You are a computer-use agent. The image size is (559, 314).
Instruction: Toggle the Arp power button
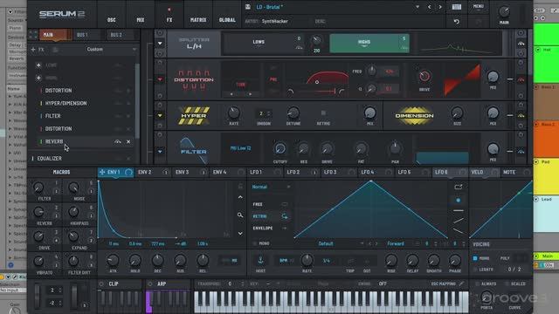(x=149, y=284)
